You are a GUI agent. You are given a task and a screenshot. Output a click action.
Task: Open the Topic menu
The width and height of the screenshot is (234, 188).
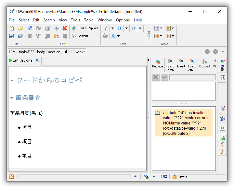click(x=89, y=20)
